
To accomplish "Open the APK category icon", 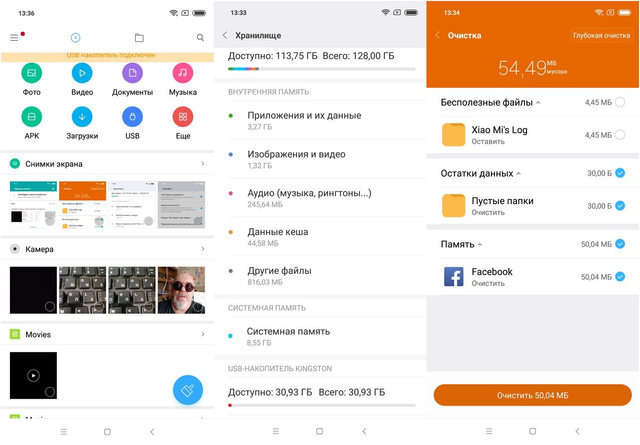I will point(31,117).
